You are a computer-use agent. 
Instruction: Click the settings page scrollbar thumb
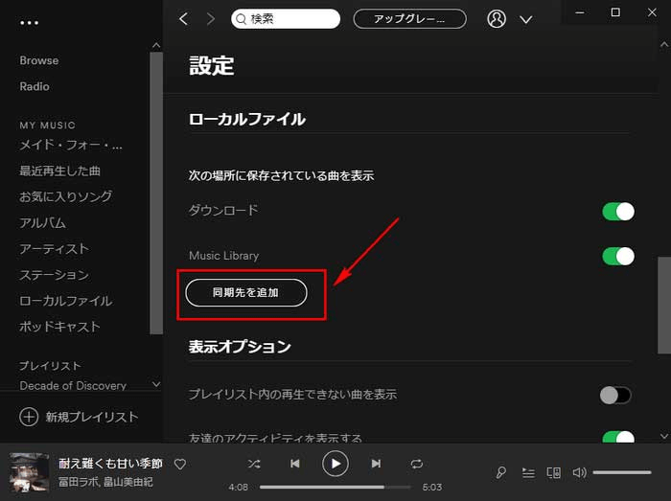click(x=664, y=306)
